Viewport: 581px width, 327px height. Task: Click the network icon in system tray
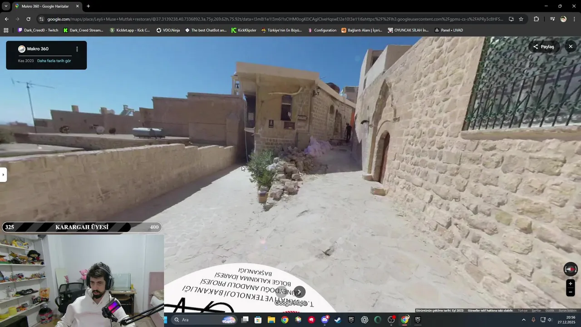542,320
